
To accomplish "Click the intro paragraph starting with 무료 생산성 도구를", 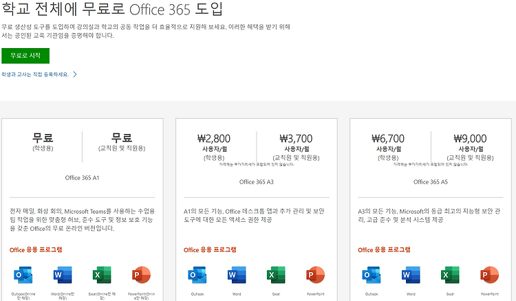I will (146, 31).
